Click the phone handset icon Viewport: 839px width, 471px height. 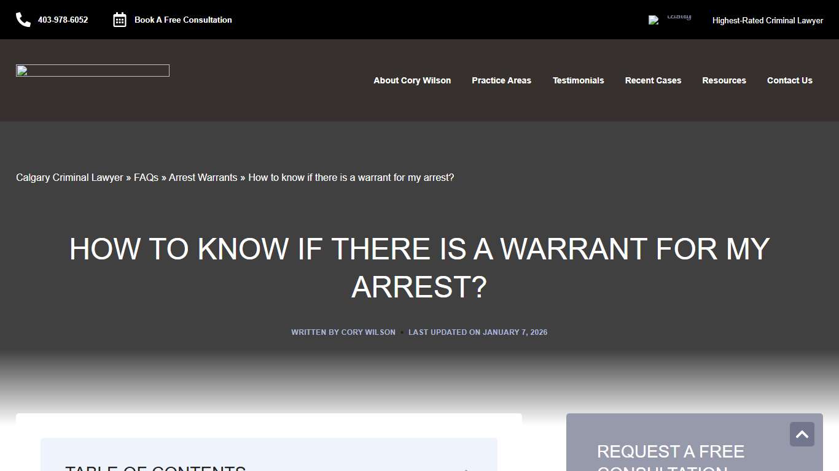pos(23,19)
